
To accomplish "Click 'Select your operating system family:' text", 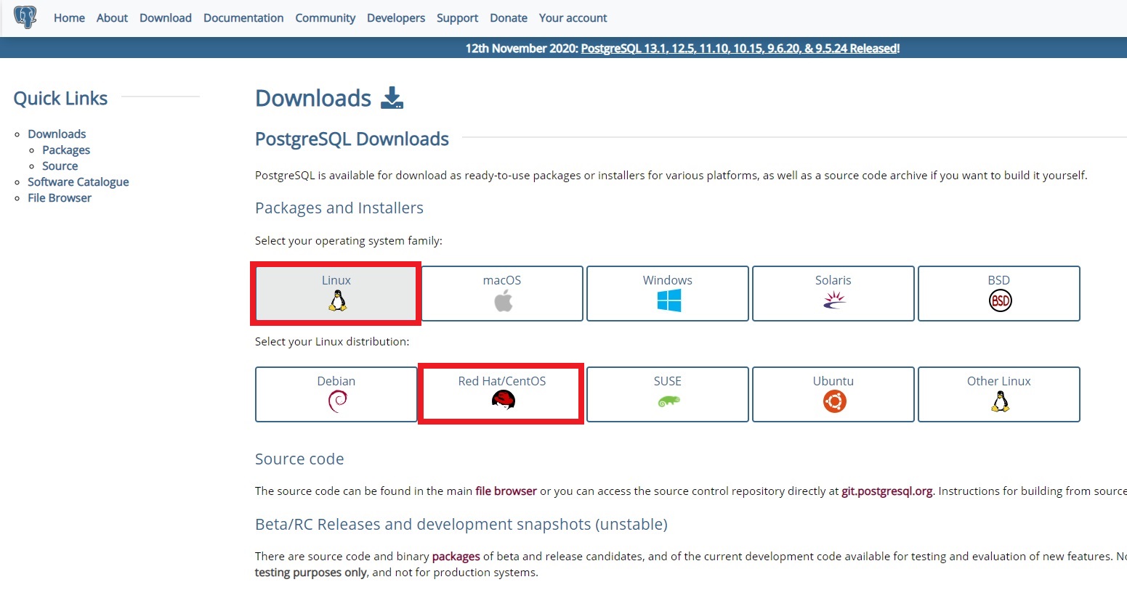I will coord(349,241).
